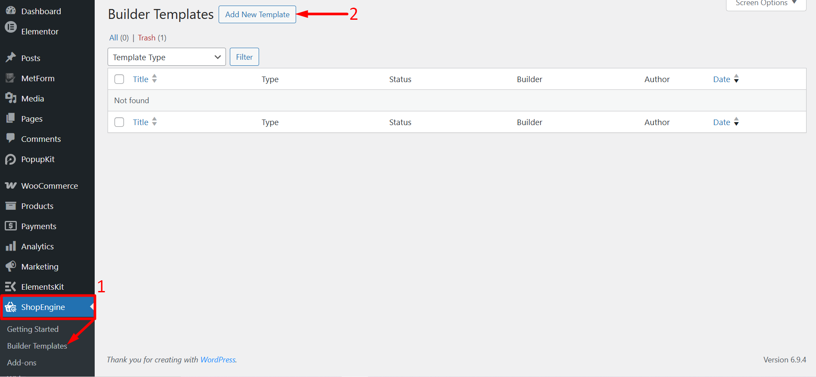Click Title column link in header

[x=140, y=79]
